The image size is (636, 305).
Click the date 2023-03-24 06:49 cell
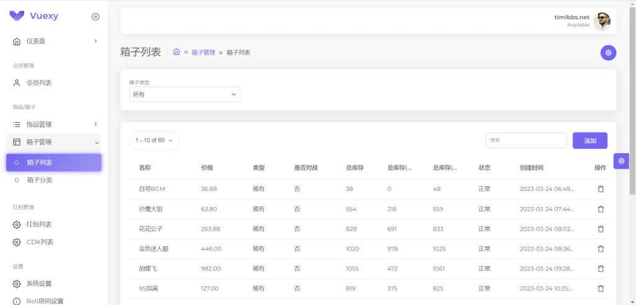(547, 189)
